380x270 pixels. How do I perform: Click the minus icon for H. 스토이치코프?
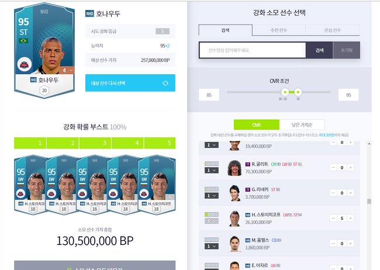tap(333, 218)
